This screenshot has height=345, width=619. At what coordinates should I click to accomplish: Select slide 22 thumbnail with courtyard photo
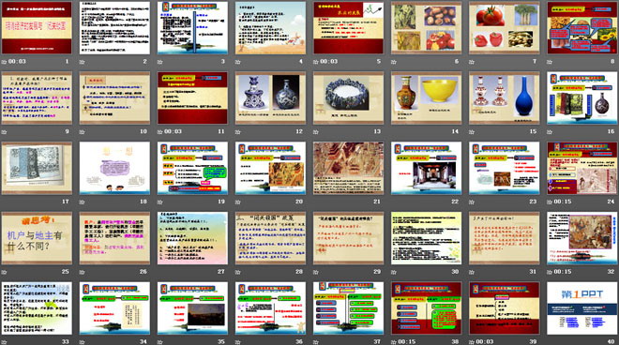[427, 168]
